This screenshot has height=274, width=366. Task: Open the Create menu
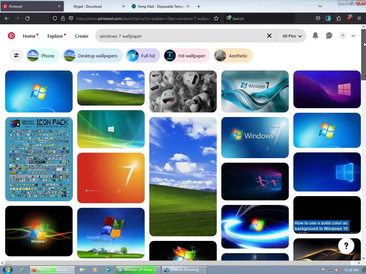click(81, 36)
